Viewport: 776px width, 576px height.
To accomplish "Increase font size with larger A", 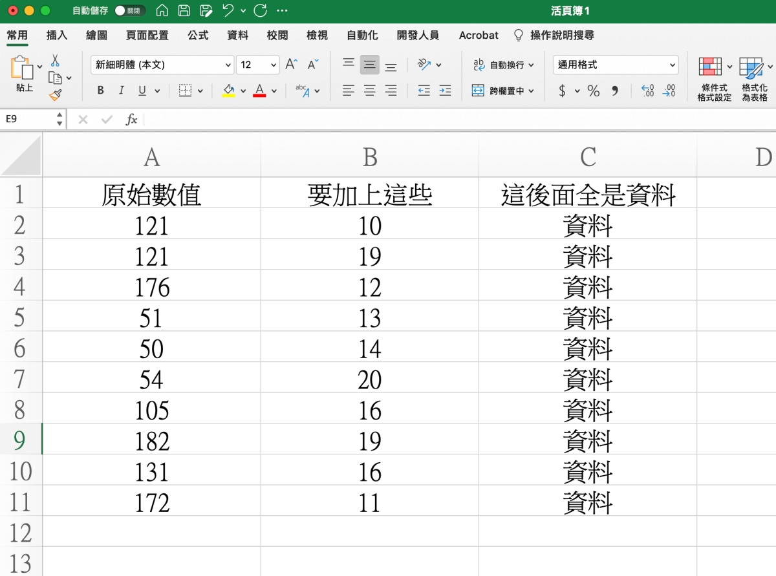I will 292,64.
